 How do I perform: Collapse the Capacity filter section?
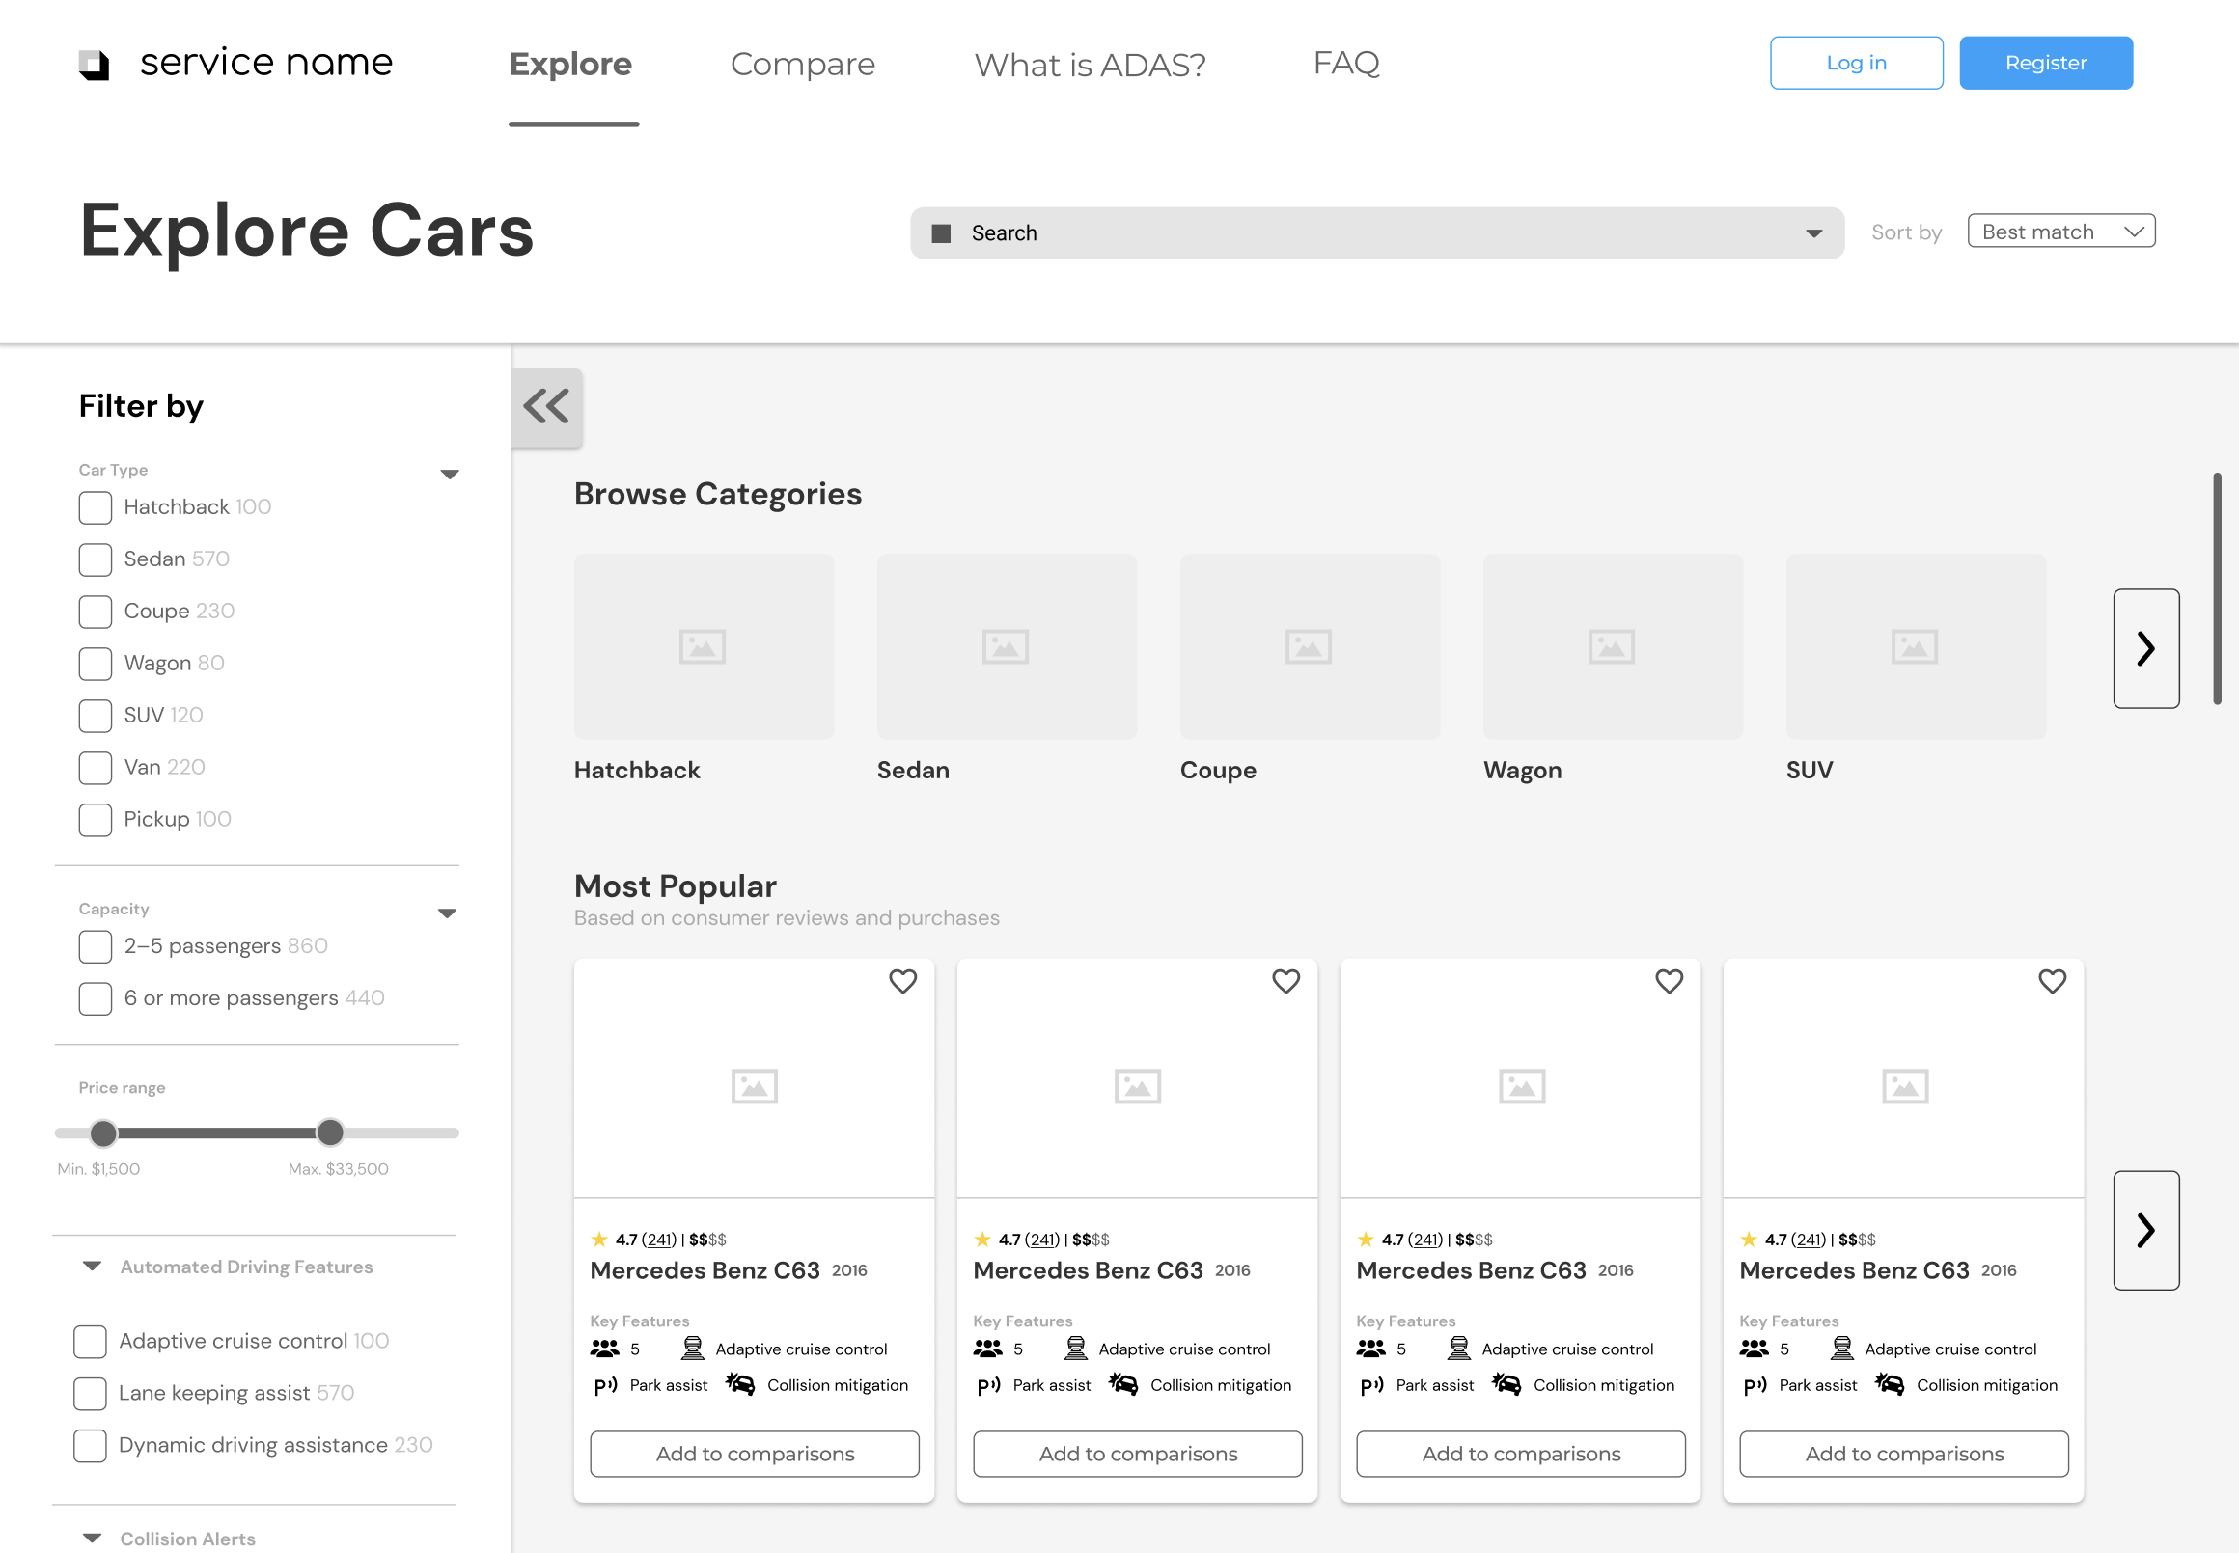pyautogui.click(x=447, y=913)
